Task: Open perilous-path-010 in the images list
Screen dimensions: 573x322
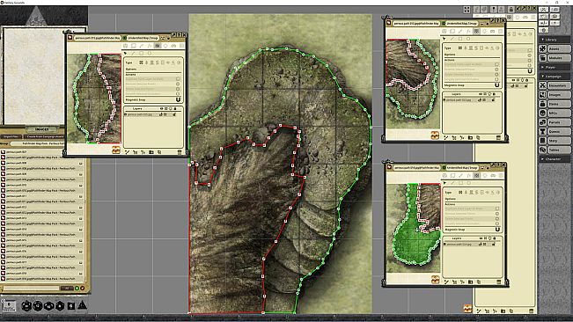Action: pos(41,185)
